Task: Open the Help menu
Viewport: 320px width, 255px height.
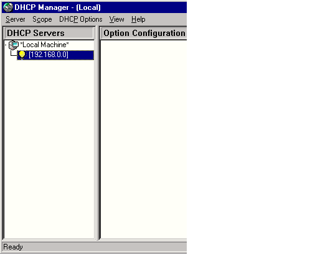Action: point(138,19)
